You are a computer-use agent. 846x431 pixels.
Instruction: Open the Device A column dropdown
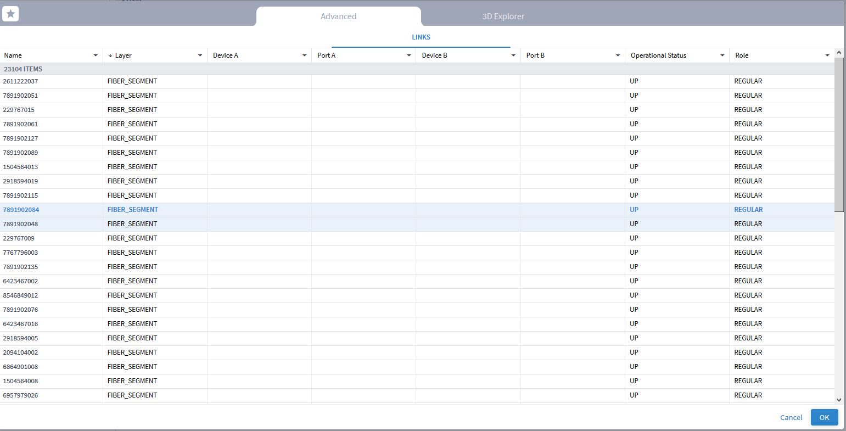304,55
